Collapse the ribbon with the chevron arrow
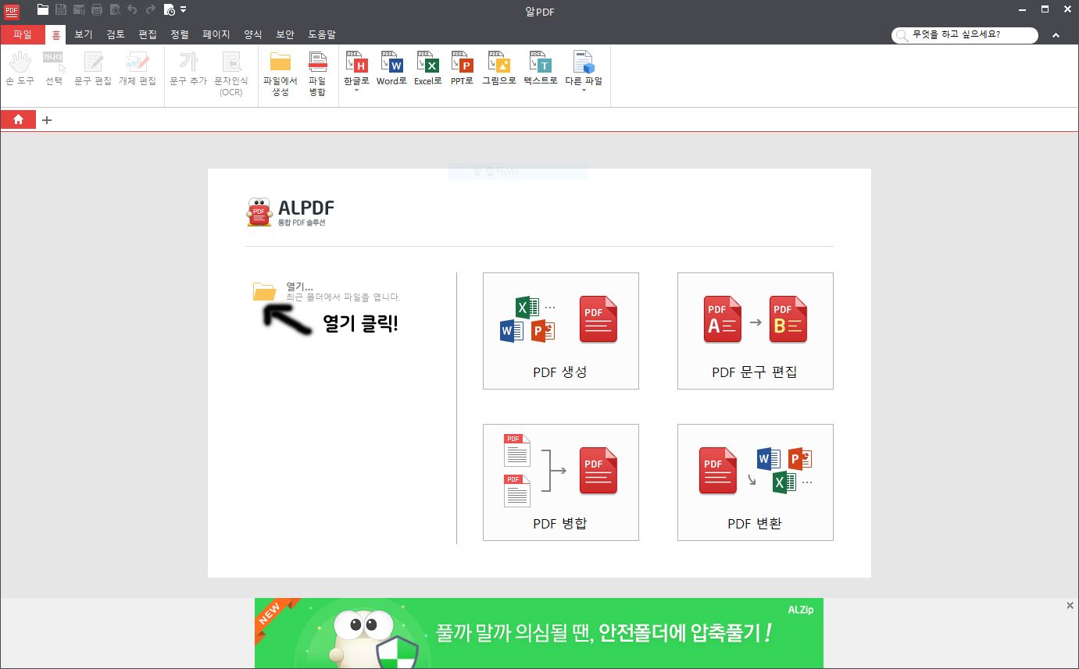 point(1056,35)
